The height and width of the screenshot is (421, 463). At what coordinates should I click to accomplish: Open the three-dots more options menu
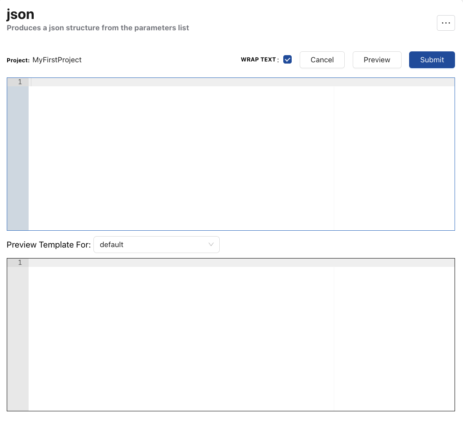tap(446, 23)
